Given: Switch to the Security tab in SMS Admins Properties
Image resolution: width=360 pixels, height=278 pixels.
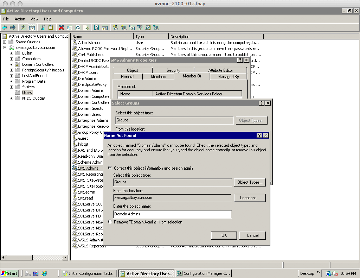Looking at the screenshot, I should click(173, 70).
